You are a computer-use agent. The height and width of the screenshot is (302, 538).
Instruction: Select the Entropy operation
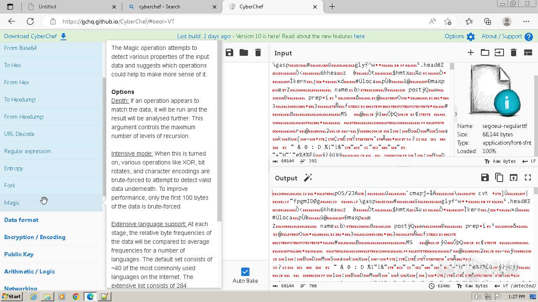click(x=51, y=168)
